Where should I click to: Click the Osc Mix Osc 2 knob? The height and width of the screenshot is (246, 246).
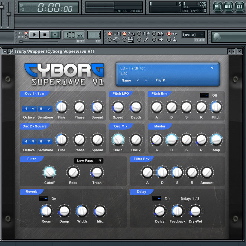(136, 140)
